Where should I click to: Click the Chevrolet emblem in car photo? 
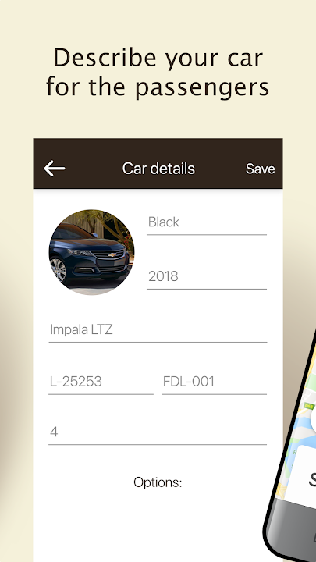(112, 254)
